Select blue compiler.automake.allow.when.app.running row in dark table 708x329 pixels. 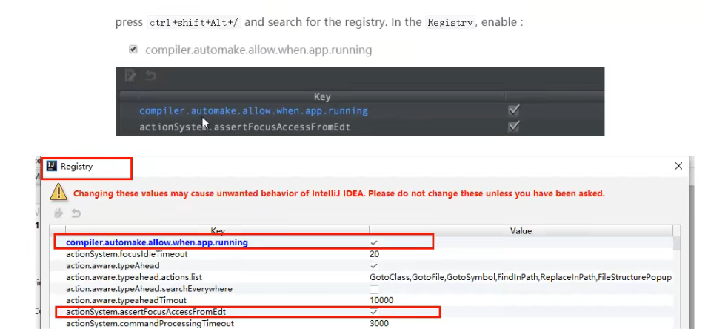[253, 110]
